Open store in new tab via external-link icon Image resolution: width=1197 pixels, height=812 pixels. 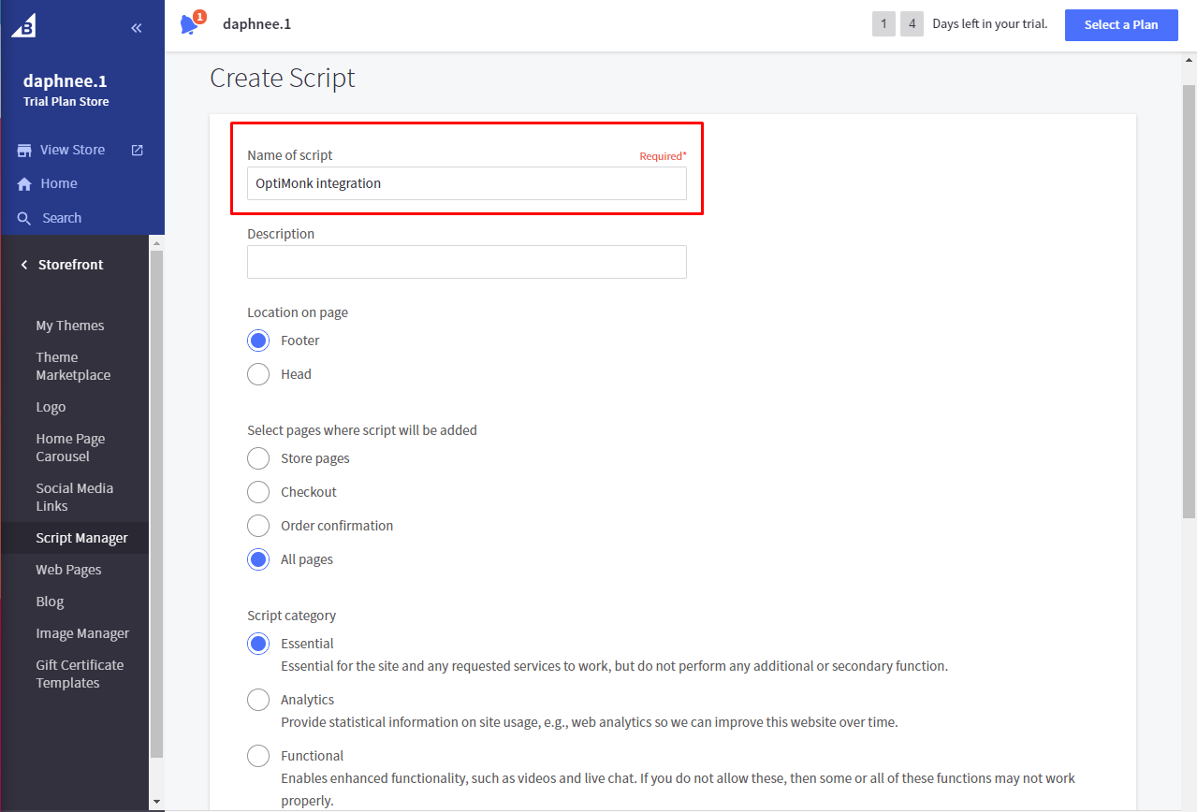click(x=138, y=150)
